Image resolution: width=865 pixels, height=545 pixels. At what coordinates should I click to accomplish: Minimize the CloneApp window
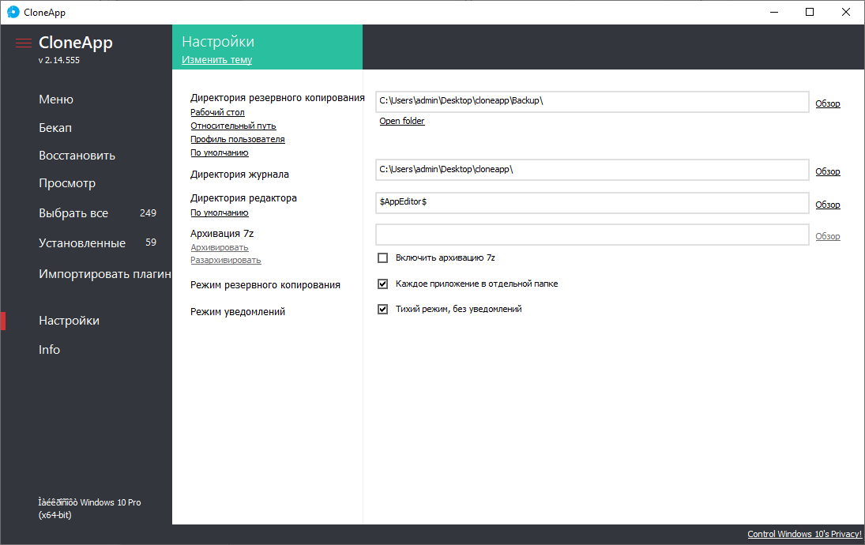click(774, 12)
